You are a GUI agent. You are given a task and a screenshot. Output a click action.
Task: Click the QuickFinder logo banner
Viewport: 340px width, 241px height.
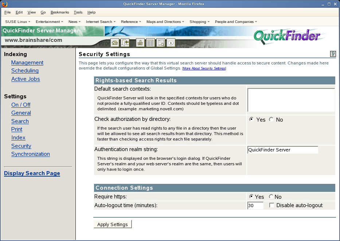pyautogui.click(x=287, y=36)
